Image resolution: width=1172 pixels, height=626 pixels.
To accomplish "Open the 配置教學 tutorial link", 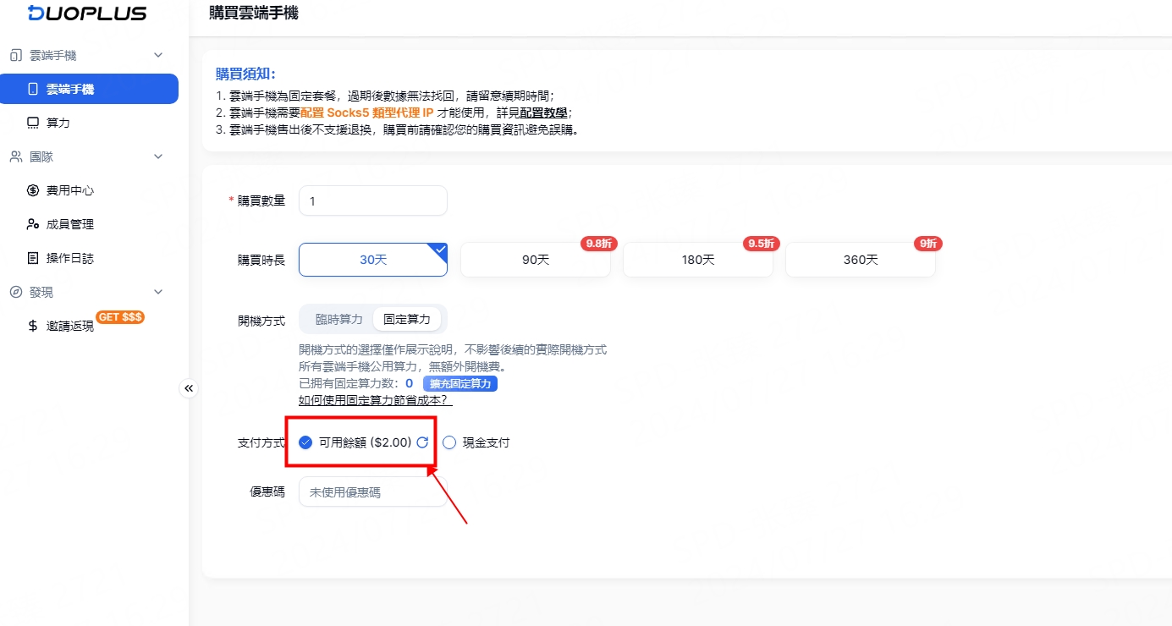I will (x=543, y=113).
